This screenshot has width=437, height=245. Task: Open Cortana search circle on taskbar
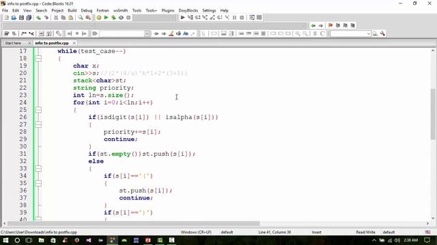tap(17, 240)
